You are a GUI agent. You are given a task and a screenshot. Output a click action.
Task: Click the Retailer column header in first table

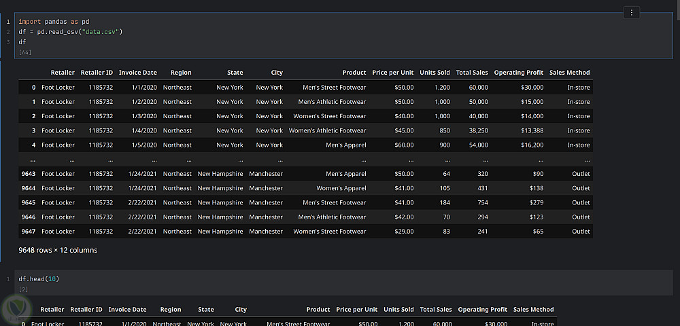[x=63, y=72]
